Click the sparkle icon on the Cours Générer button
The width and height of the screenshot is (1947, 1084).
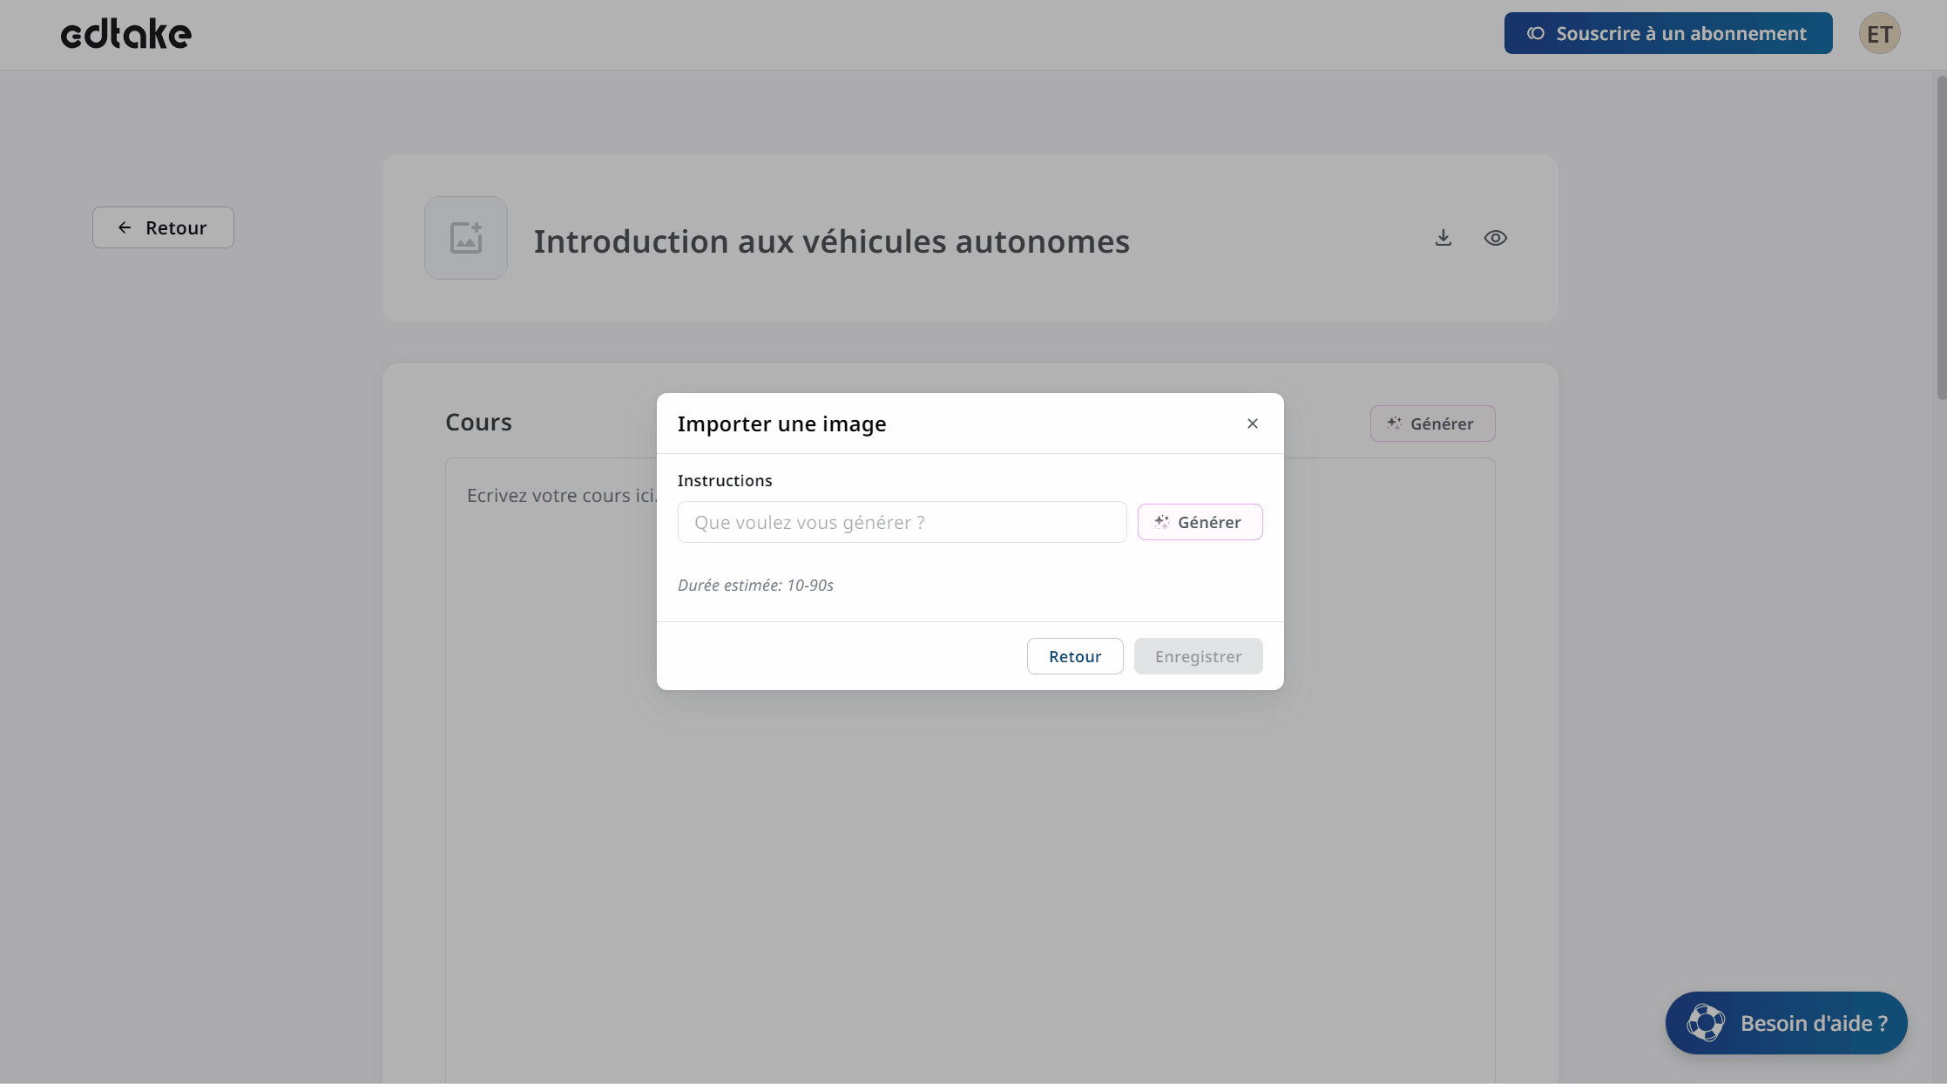[1394, 423]
